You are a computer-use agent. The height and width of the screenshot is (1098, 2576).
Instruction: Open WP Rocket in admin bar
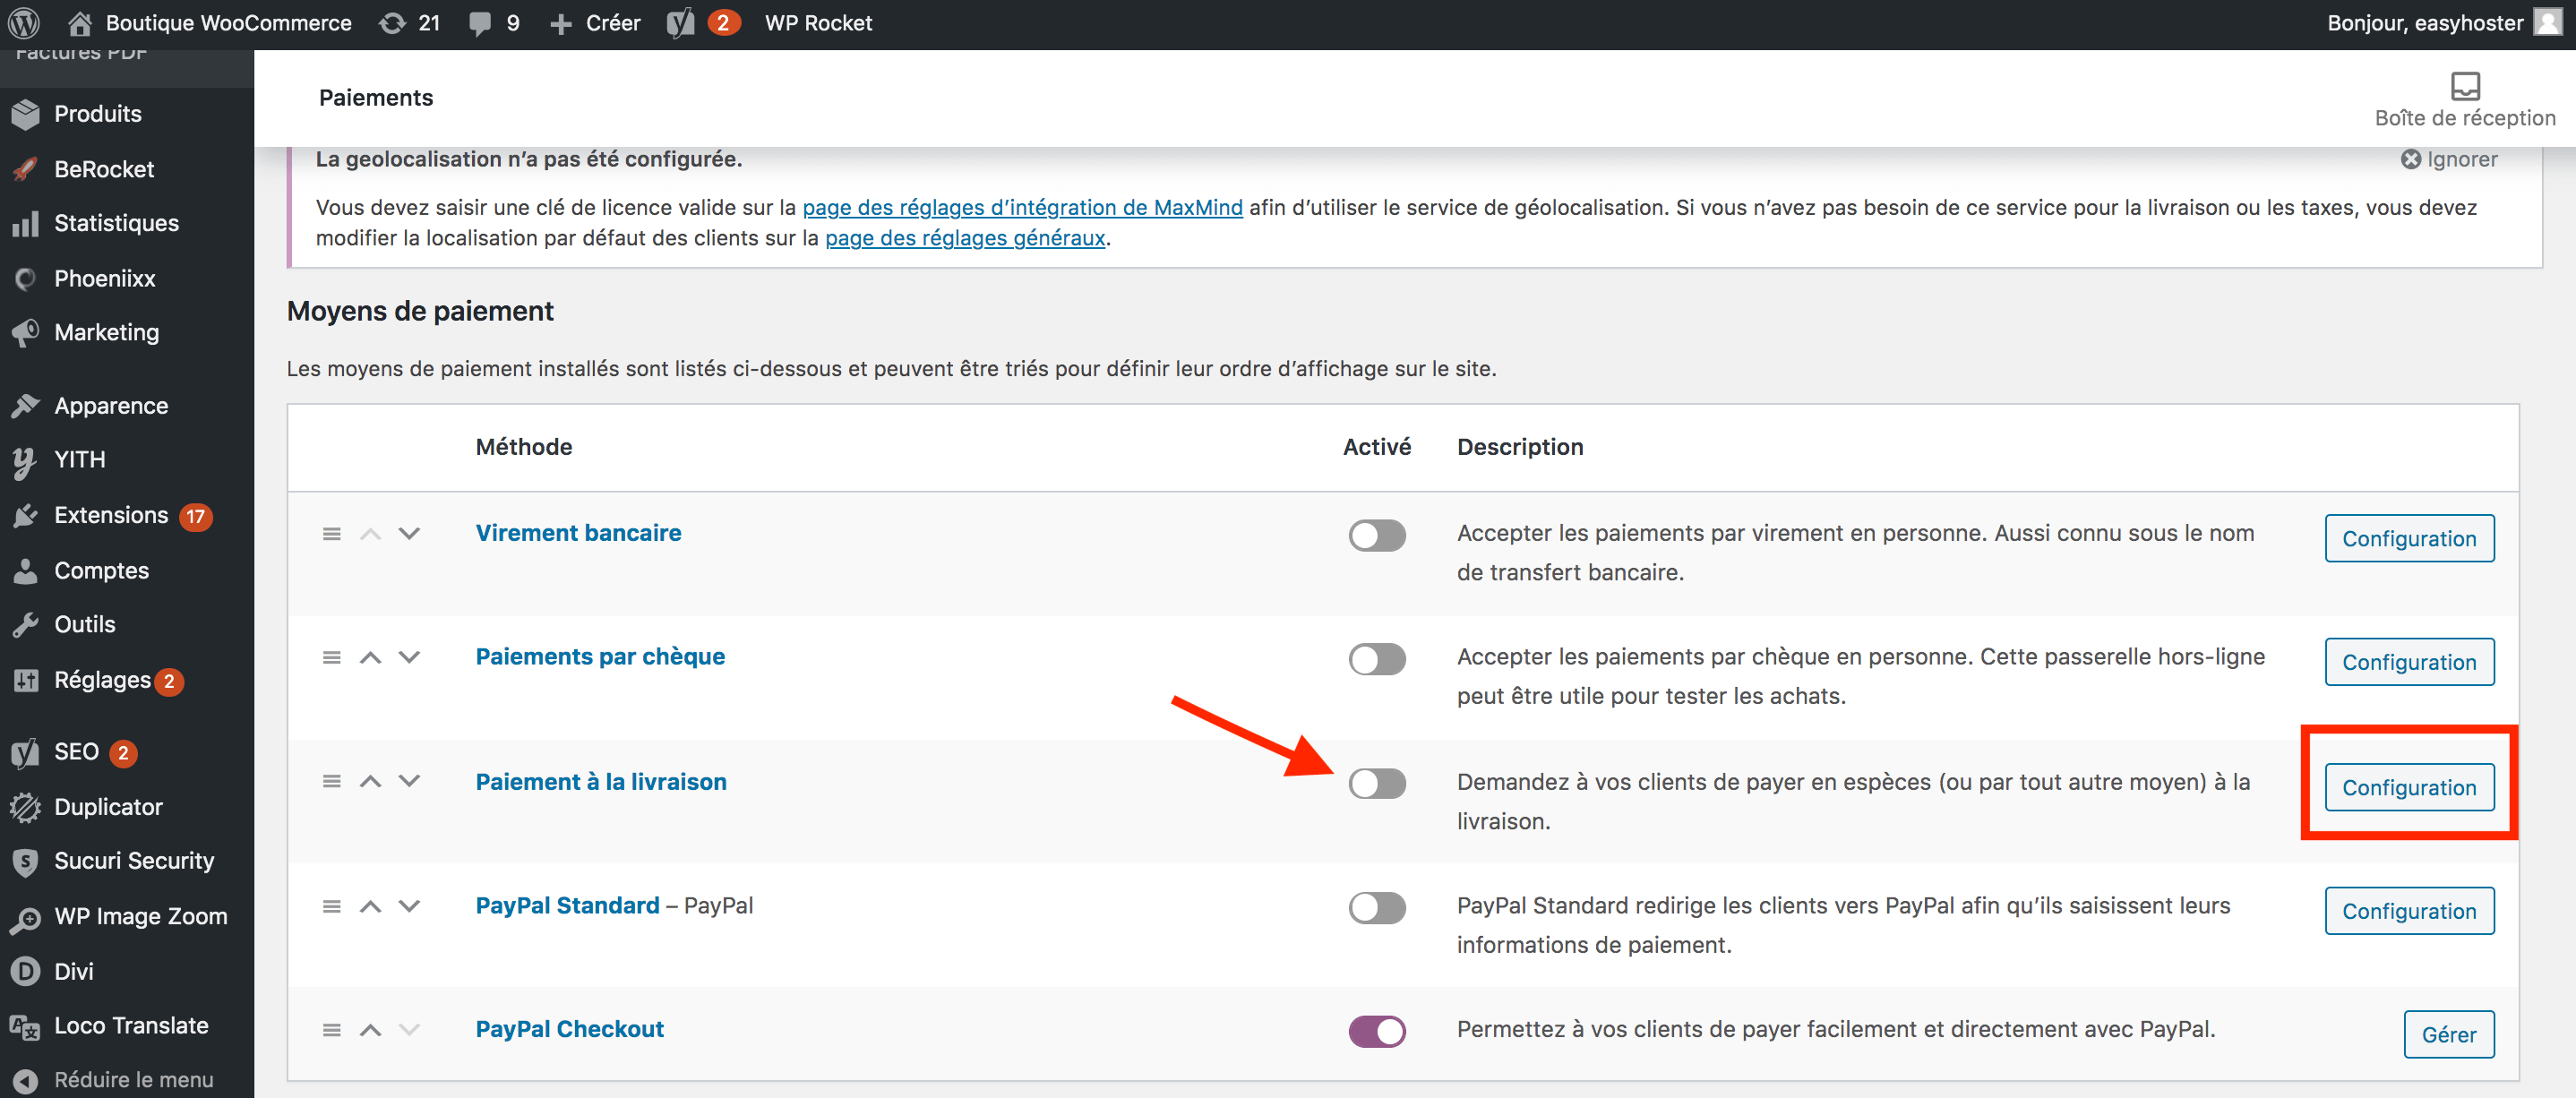pos(818,22)
